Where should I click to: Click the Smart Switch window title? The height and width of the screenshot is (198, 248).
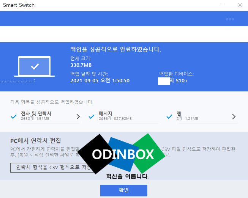pyautogui.click(x=19, y=5)
